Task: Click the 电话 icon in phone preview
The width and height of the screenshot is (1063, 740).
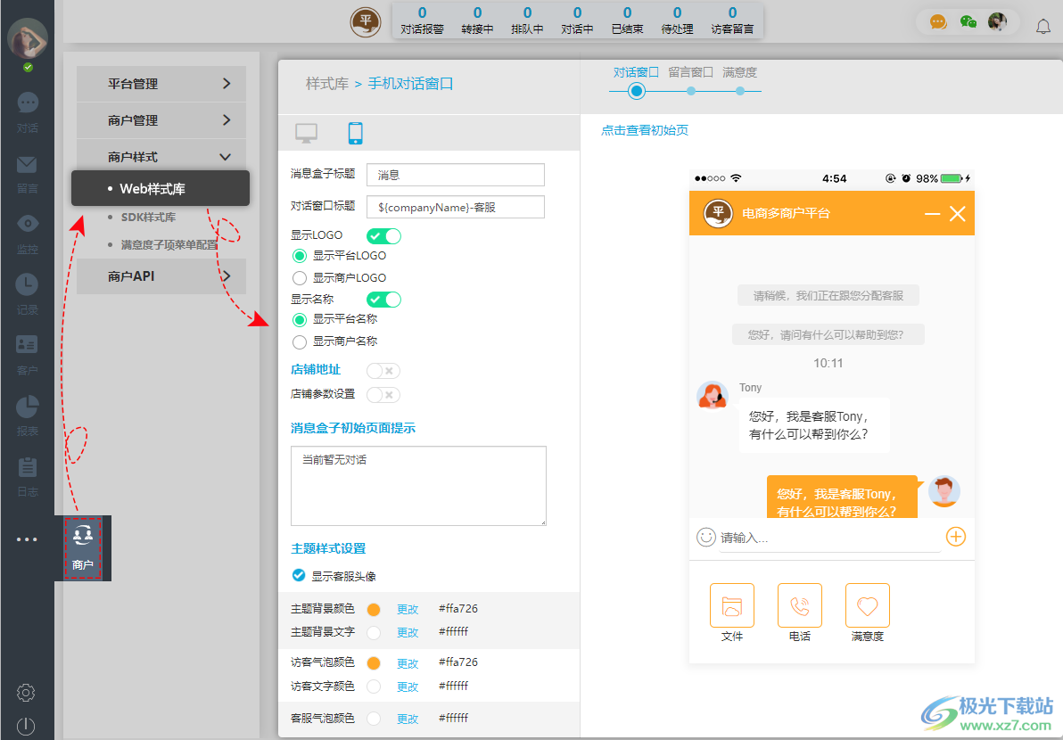Action: [x=799, y=604]
